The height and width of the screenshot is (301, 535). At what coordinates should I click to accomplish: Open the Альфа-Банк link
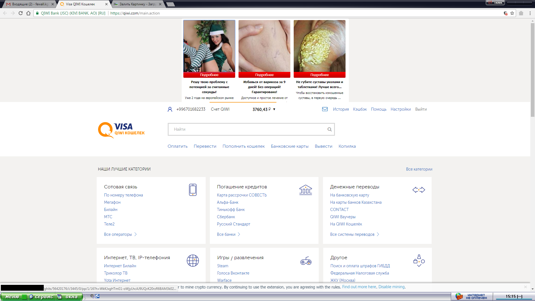[x=228, y=202]
